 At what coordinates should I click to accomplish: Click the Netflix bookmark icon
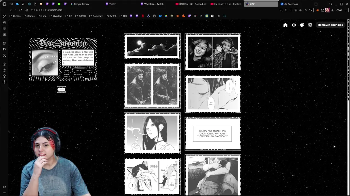(143, 16)
